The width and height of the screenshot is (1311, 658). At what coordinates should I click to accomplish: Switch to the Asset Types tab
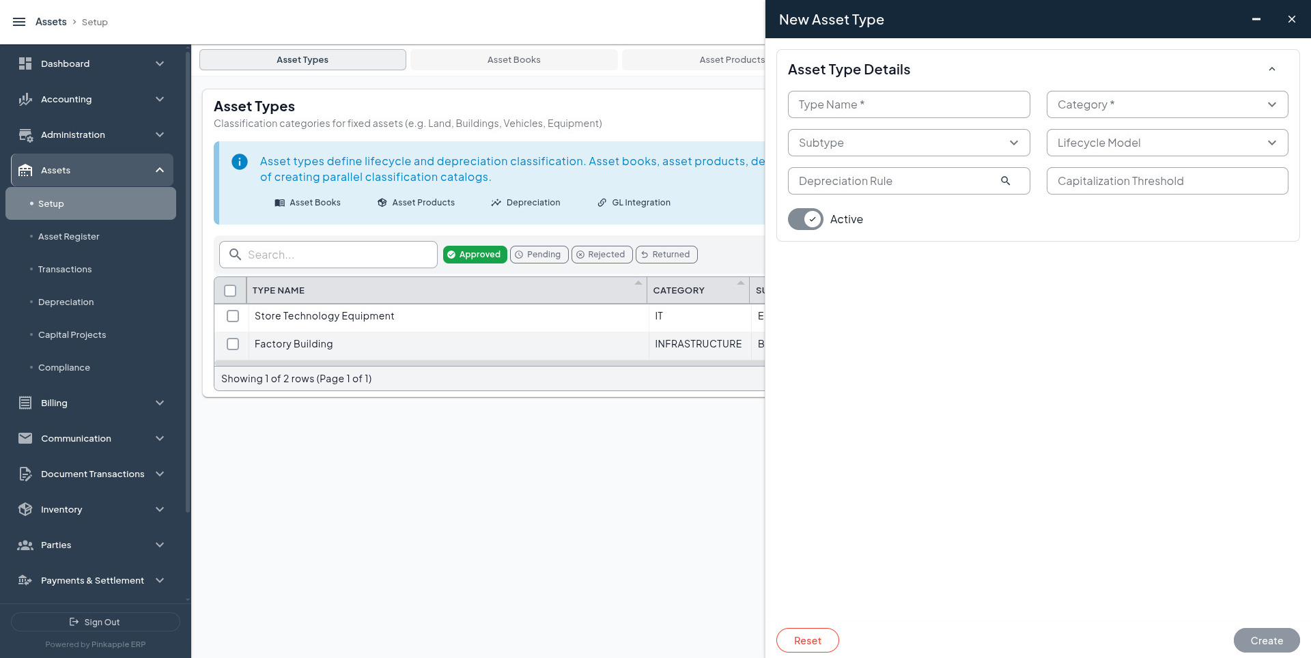coord(302,59)
